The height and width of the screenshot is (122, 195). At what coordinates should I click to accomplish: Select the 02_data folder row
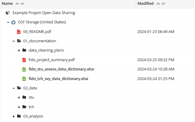pyautogui.click(x=97, y=88)
